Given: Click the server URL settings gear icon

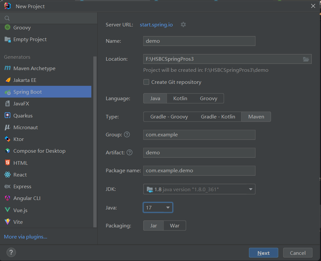Looking at the screenshot, I should pos(183,24).
